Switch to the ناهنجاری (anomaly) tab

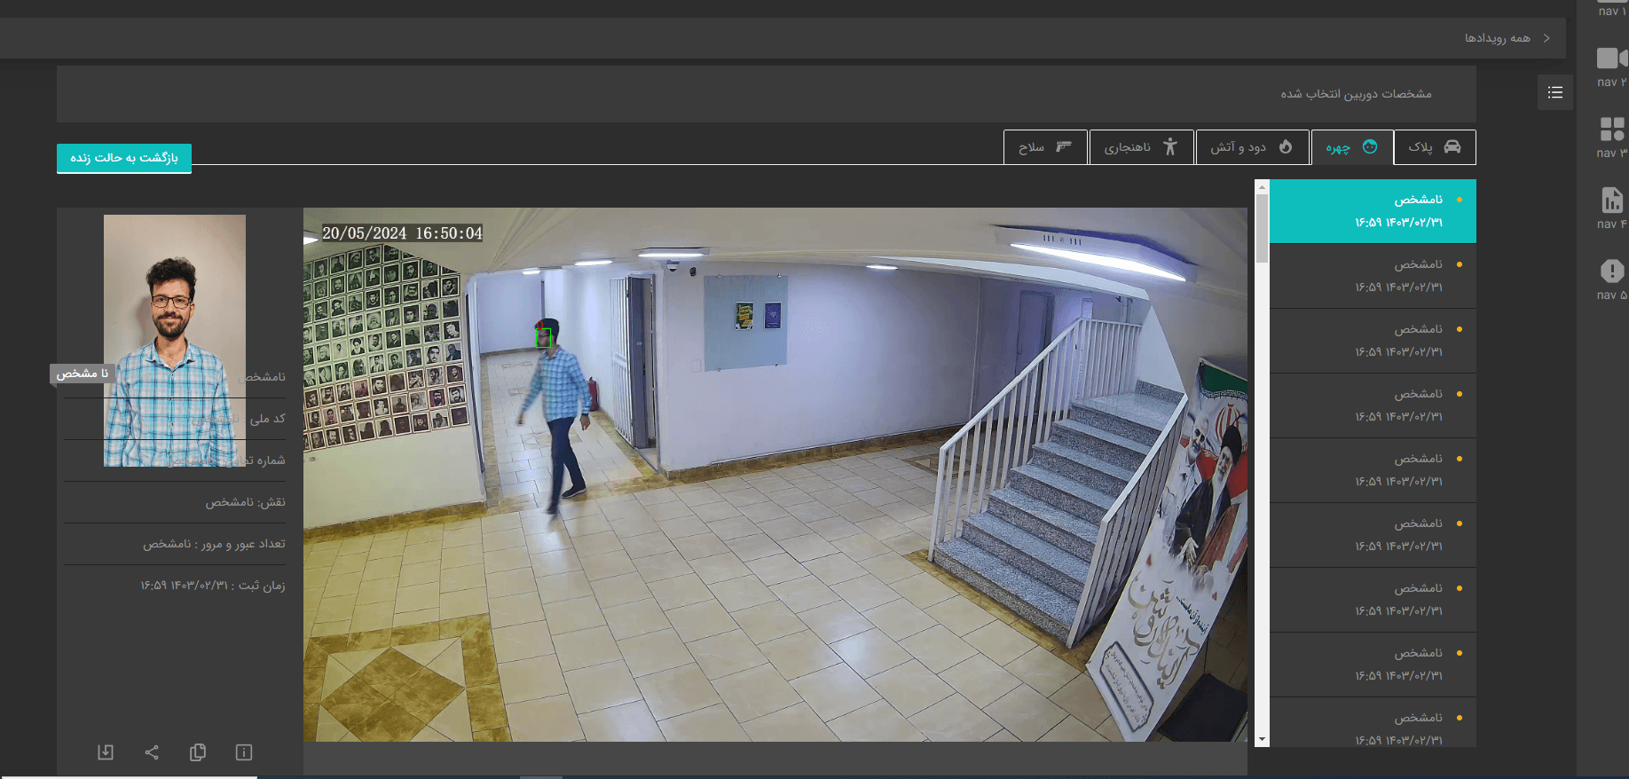[1141, 147]
